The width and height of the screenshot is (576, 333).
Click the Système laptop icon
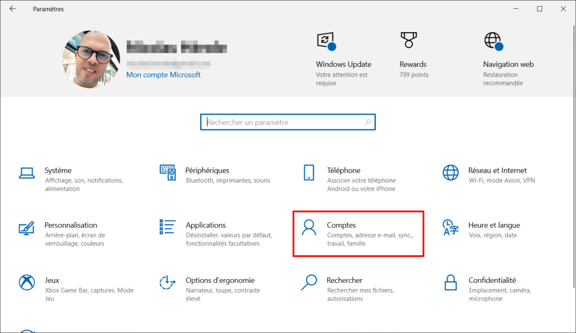27,173
